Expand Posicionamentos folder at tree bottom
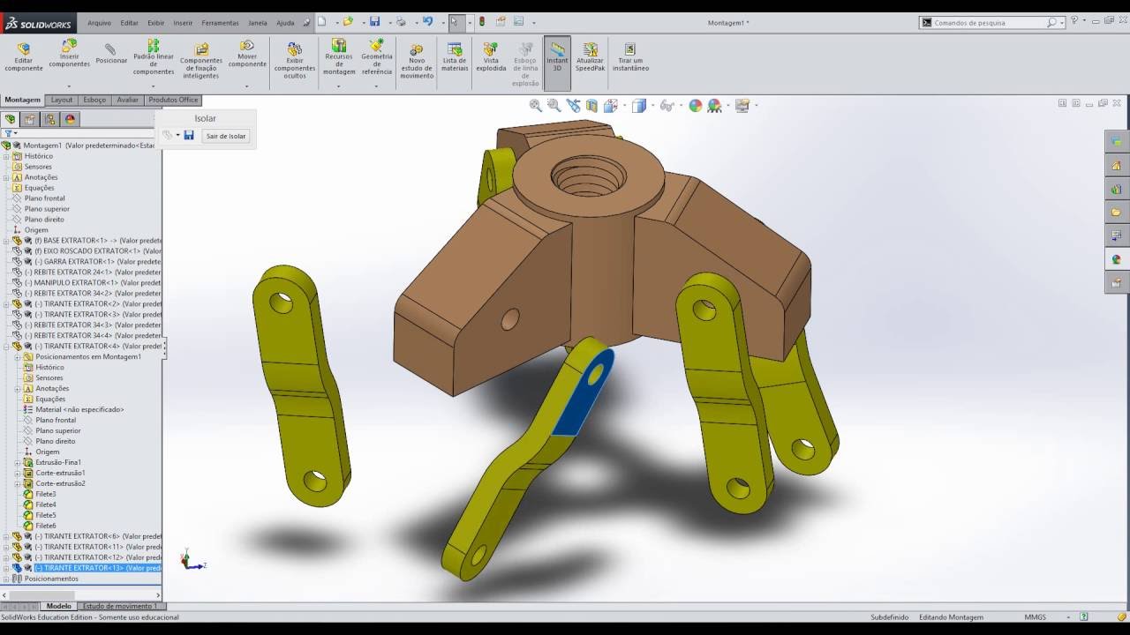This screenshot has height=635, width=1130. 6,579
